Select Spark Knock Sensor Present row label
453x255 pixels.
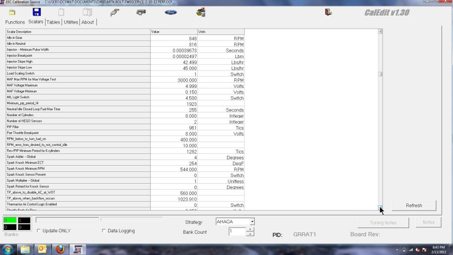78,175
